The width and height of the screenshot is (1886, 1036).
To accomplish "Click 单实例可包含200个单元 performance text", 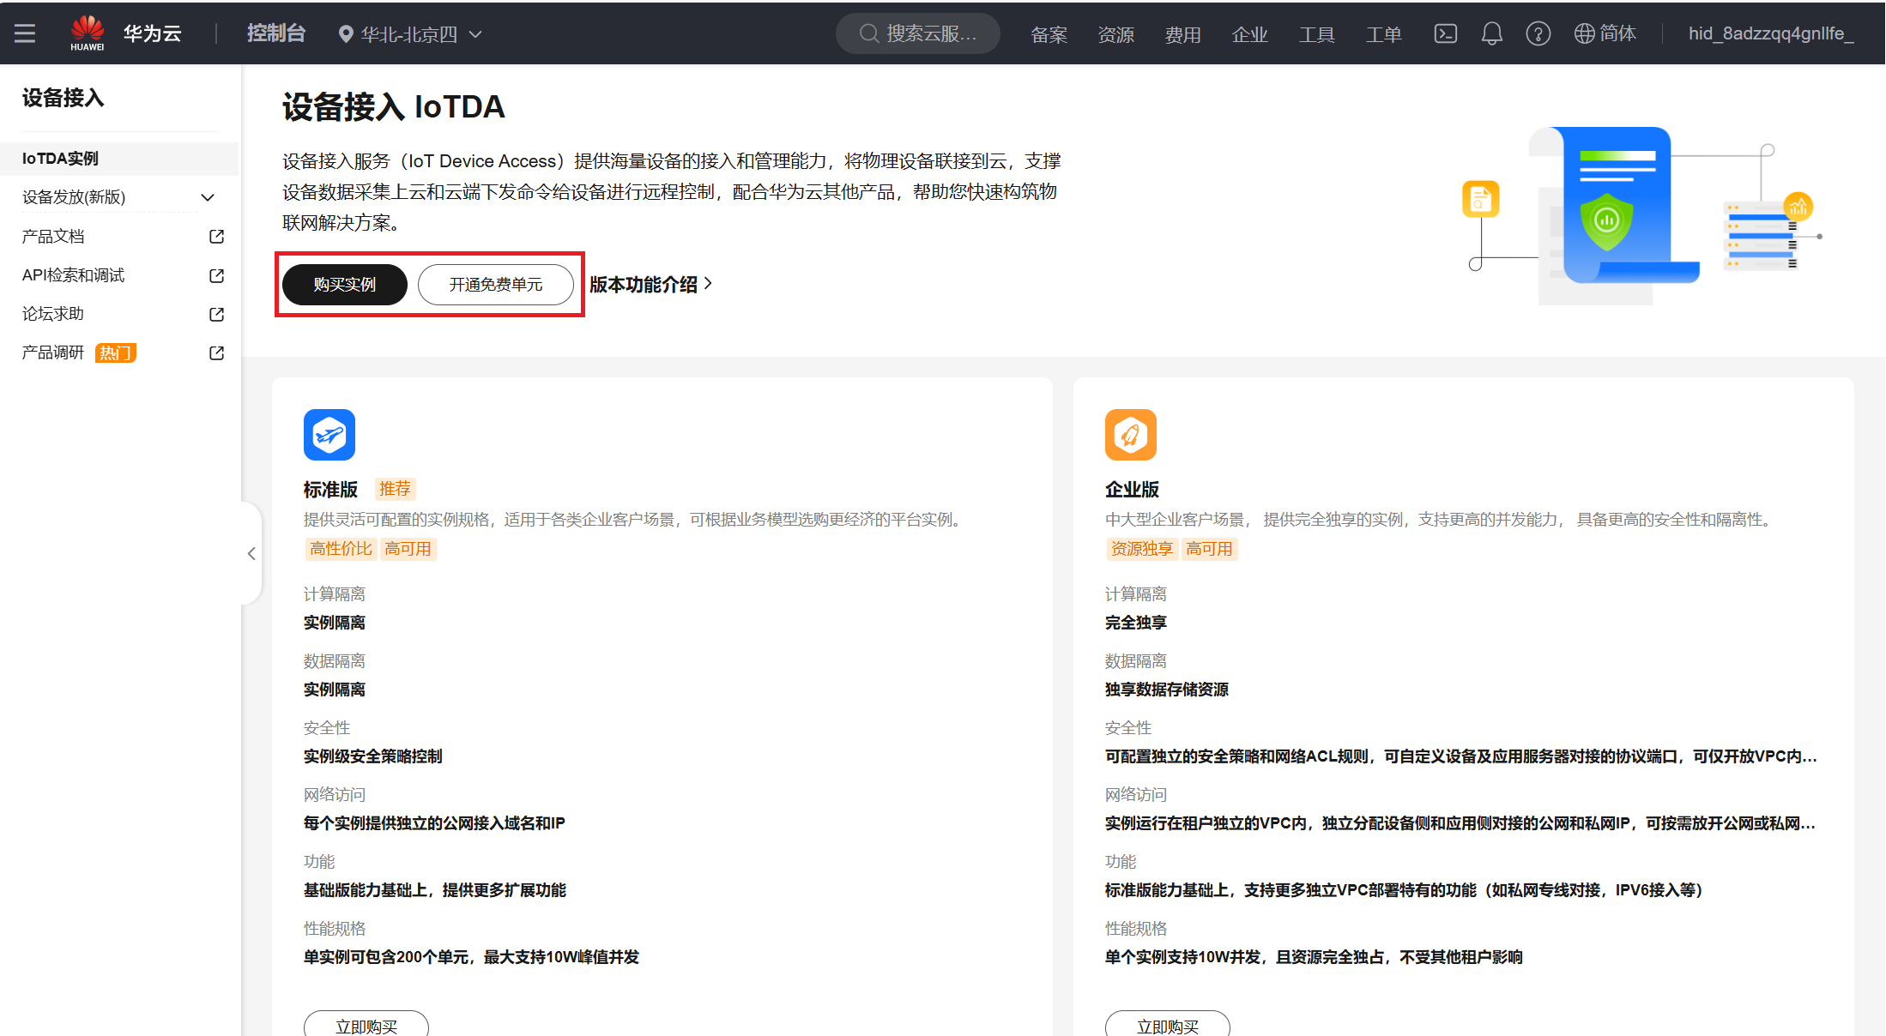I will tap(471, 957).
